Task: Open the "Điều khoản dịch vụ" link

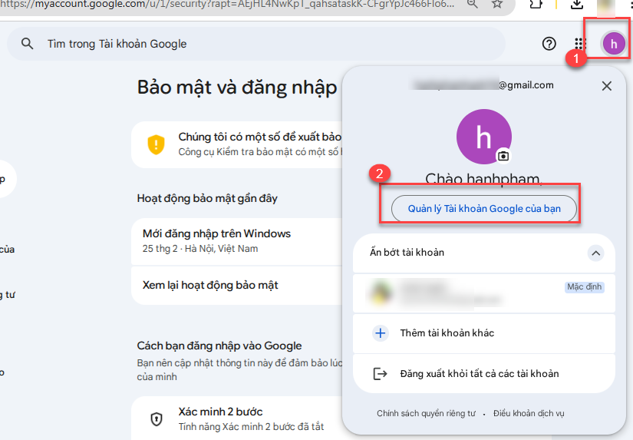Action: tap(529, 413)
